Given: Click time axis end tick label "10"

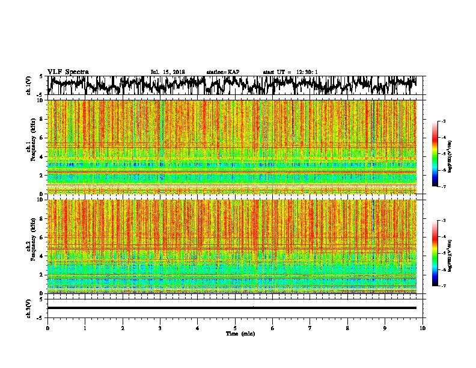Looking at the screenshot, I should pyautogui.click(x=423, y=328).
